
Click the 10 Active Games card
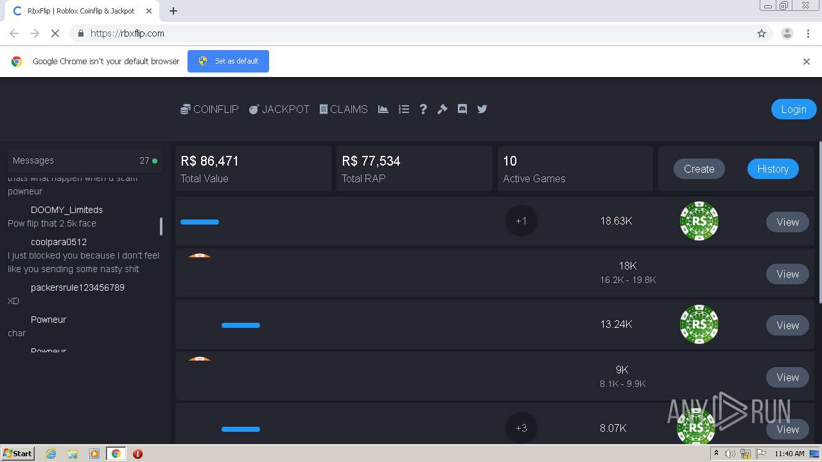click(575, 169)
